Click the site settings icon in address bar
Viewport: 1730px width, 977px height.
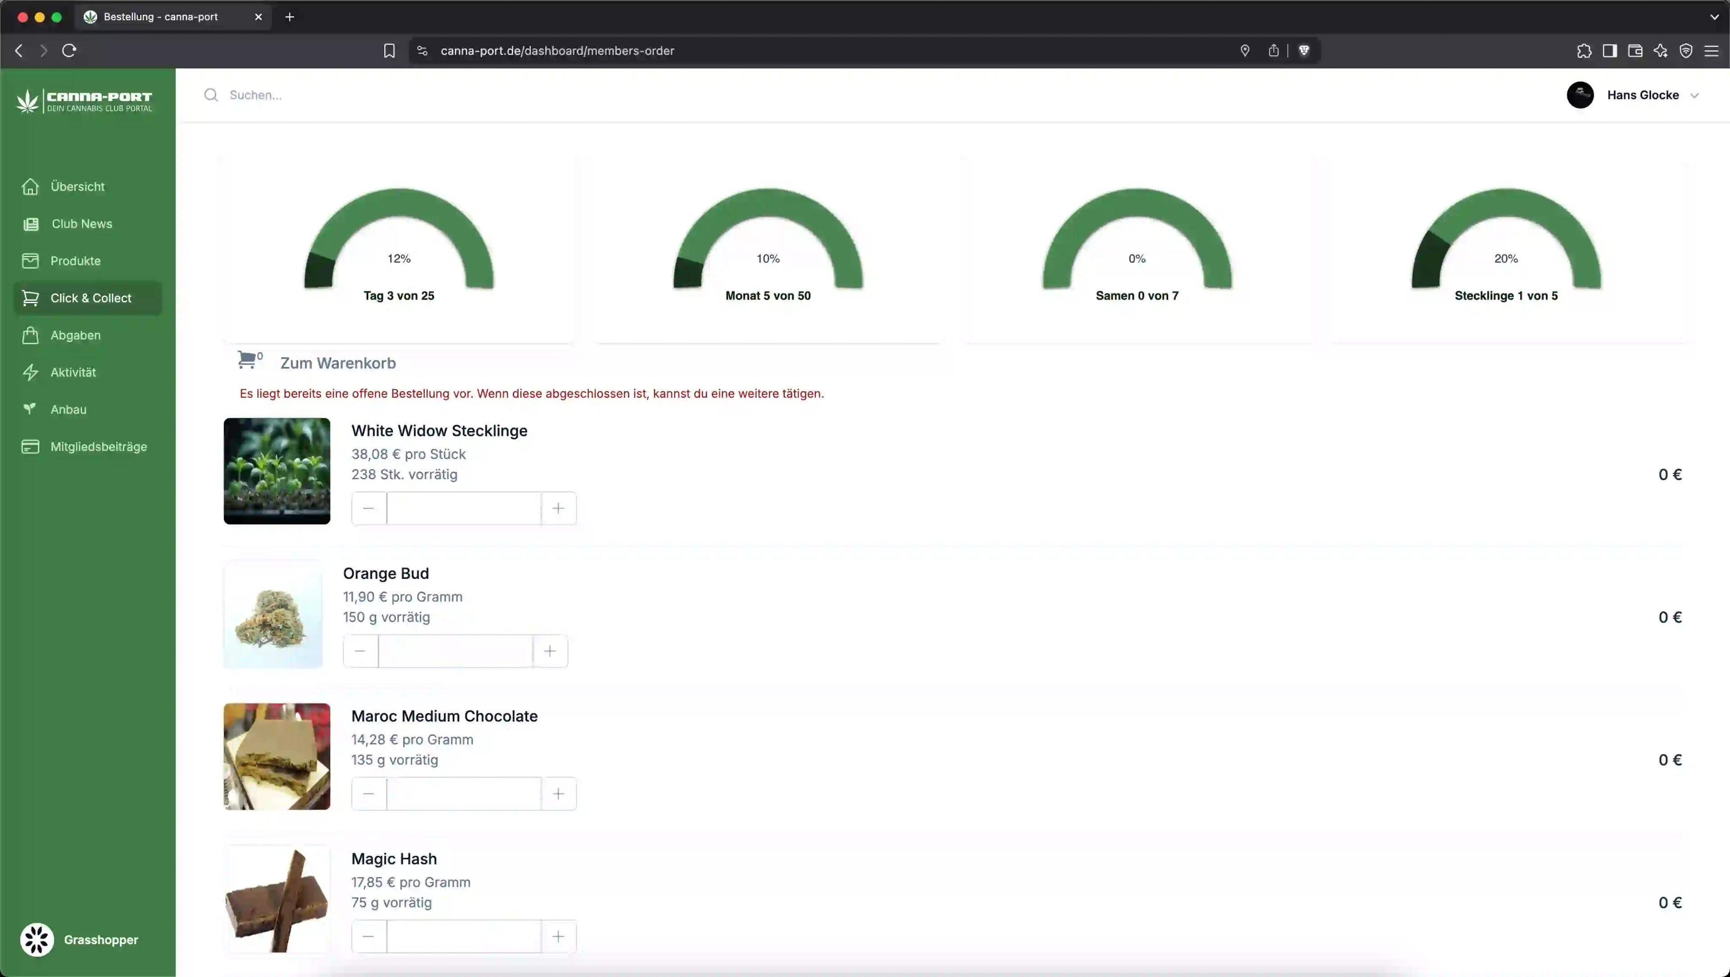click(x=422, y=50)
